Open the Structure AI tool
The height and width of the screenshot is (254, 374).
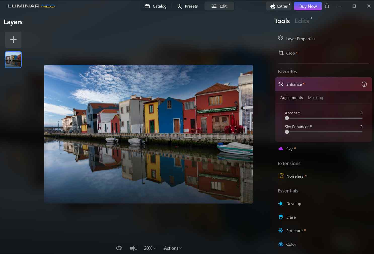point(294,231)
